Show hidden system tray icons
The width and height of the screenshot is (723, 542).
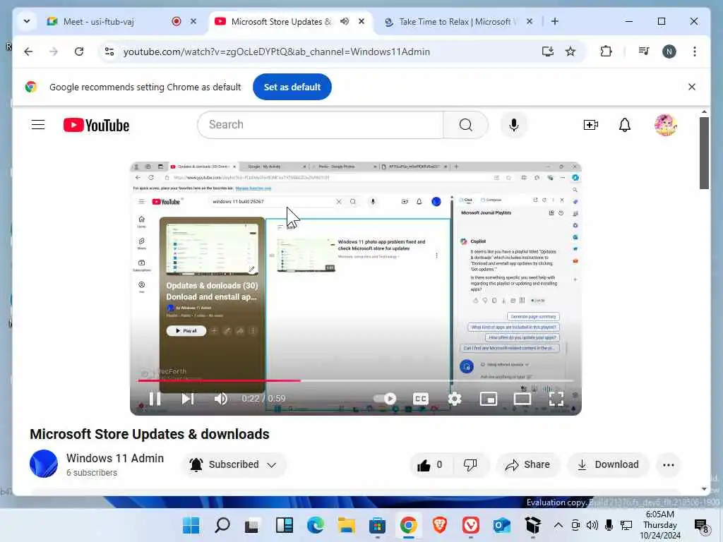558,525
